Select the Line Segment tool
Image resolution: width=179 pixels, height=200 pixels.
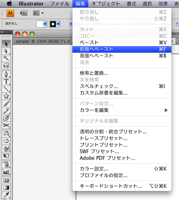click(x=6, y=89)
